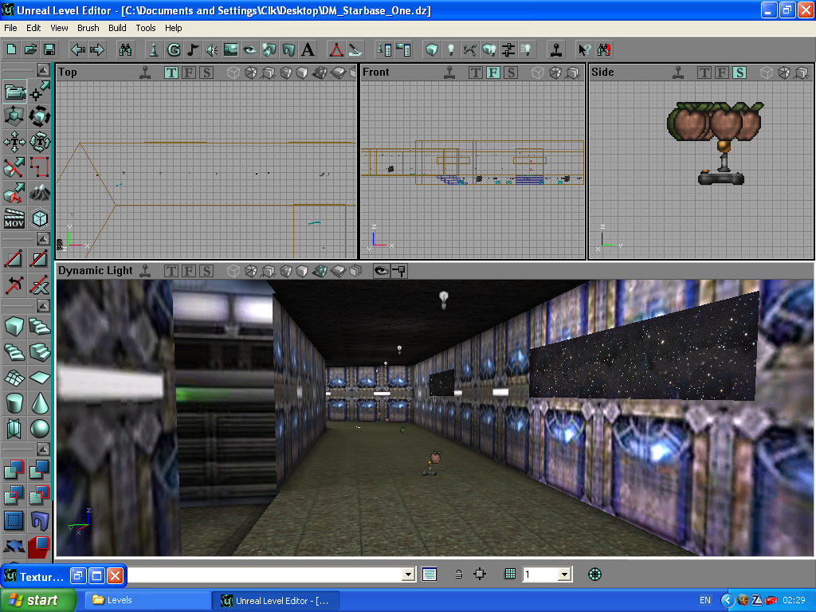Select the Camera Movement tool
The width and height of the screenshot is (816, 612).
click(x=15, y=92)
